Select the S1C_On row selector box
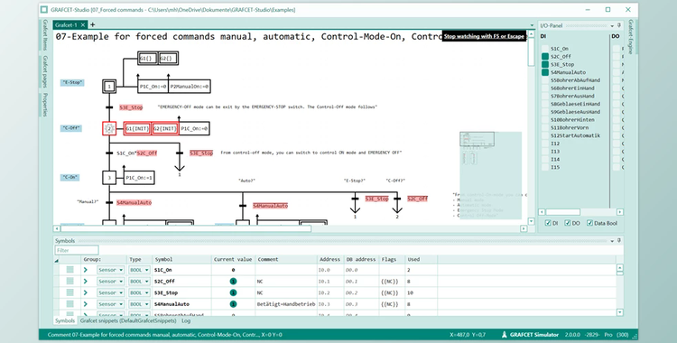 point(70,270)
